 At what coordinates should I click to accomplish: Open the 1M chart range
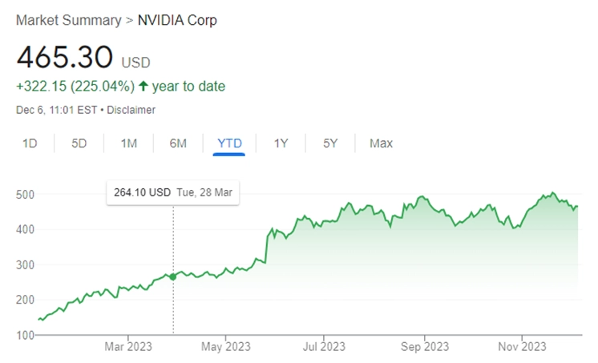128,143
